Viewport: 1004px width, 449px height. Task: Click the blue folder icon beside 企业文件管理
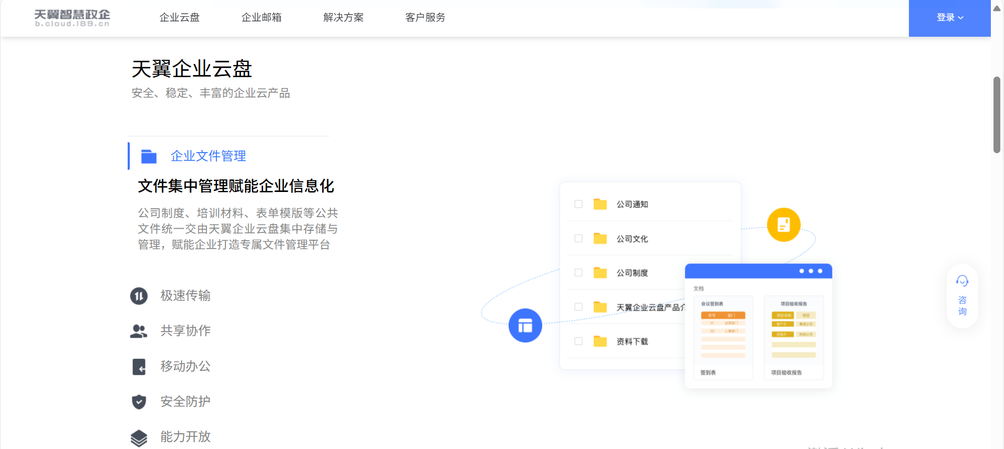coord(149,156)
